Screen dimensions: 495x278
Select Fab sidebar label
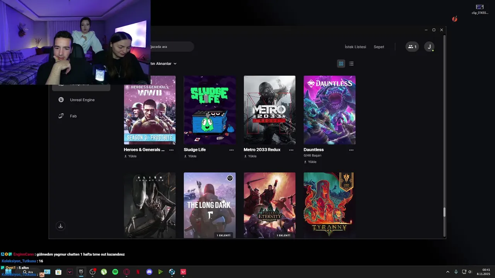[x=73, y=116]
